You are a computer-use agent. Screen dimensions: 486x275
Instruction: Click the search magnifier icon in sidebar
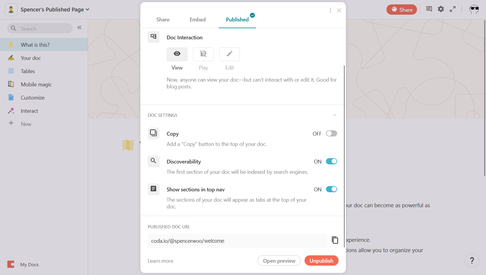tap(14, 28)
